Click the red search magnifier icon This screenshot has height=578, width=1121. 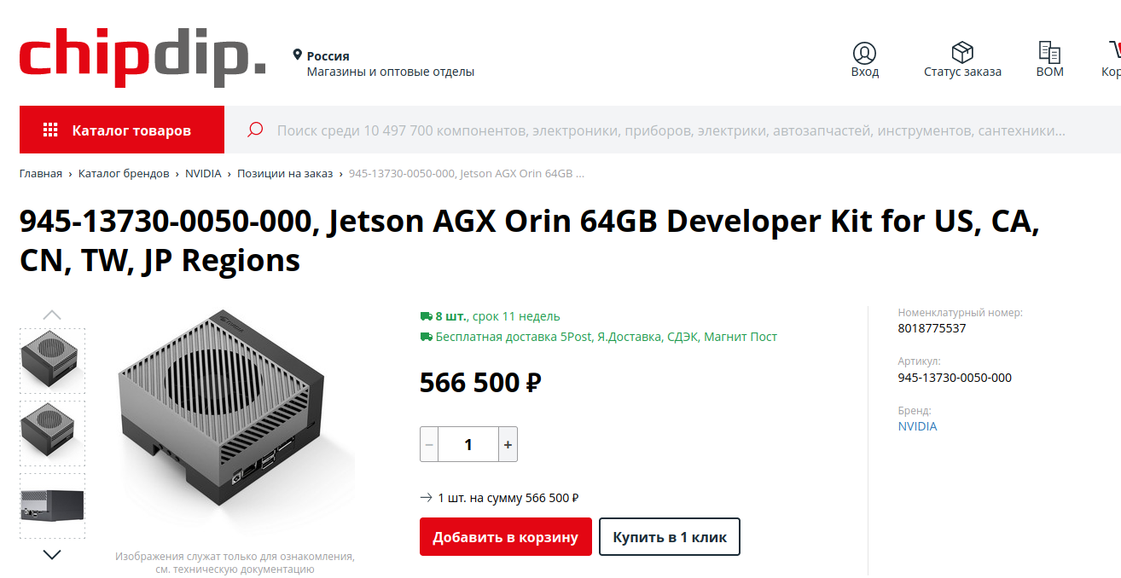point(254,130)
